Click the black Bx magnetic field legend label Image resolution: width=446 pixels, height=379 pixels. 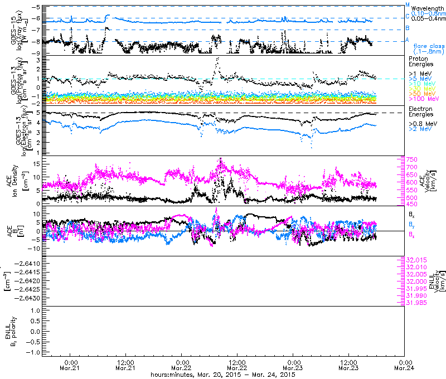coord(411,214)
